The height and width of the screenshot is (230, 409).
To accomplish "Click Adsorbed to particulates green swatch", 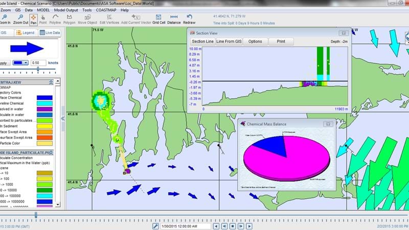I will (x=44, y=121).
